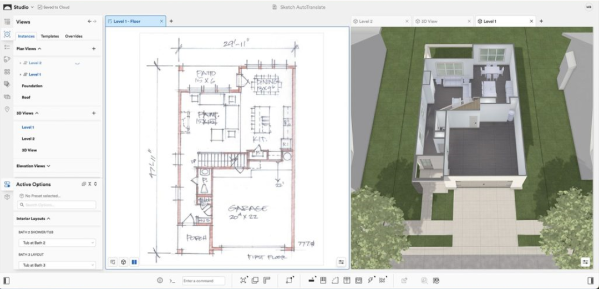599x289 pixels.
Task: Add a new 3D view with plus button
Action: 94,113
